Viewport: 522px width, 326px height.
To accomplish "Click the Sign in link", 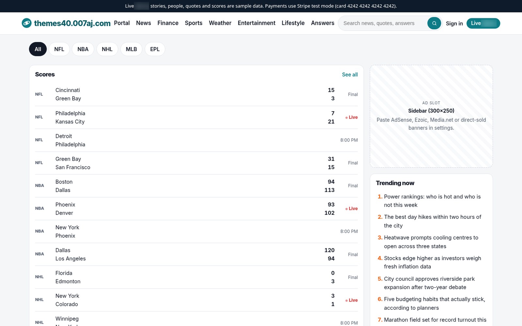I will [454, 23].
